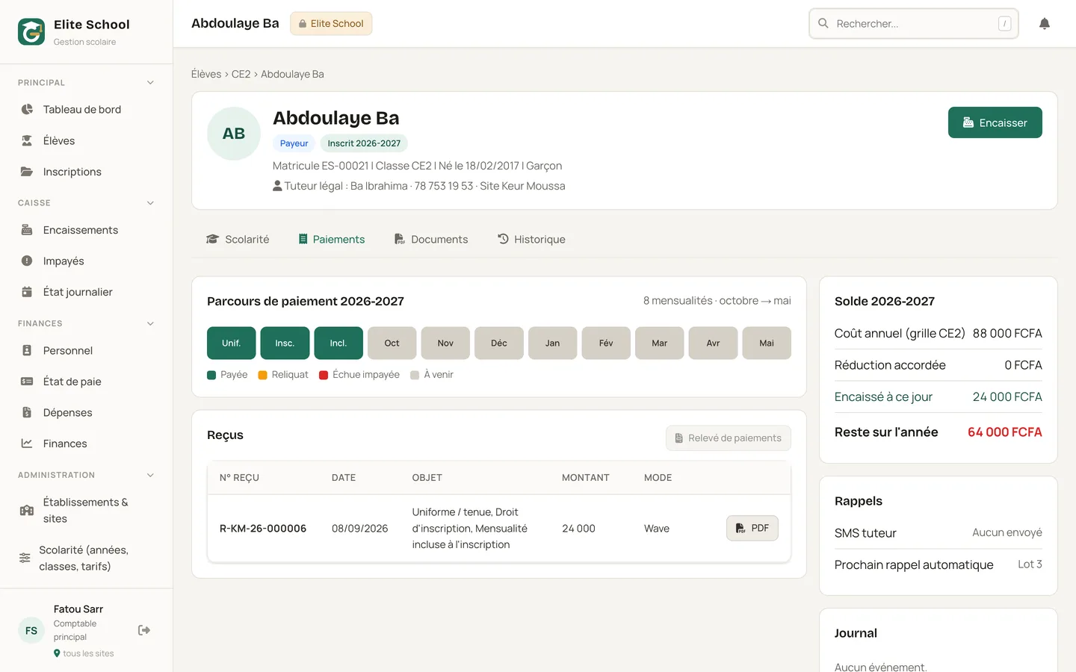Collapse the PRINCIPAL sidebar section
This screenshot has height=672, width=1076.
(150, 83)
